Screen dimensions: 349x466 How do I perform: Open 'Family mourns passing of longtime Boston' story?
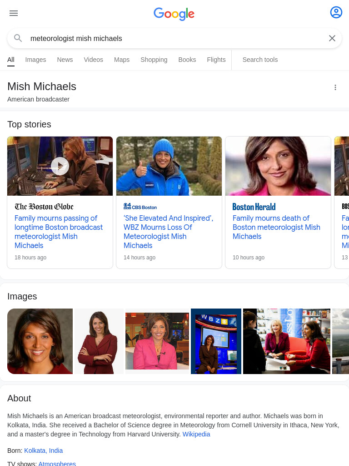tap(59, 232)
